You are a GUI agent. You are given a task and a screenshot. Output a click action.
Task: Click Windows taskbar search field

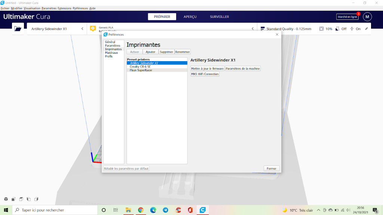55,210
